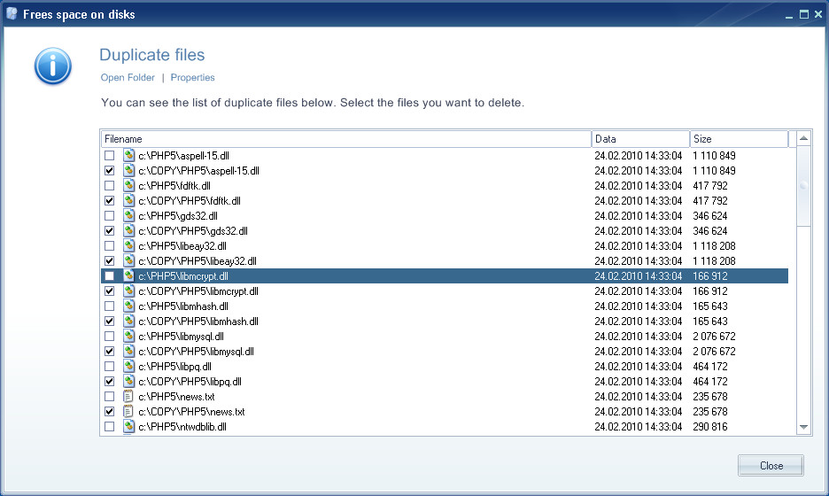Click the text file icon for c:\PHP5\news.txt
This screenshot has height=496, width=829.
[x=128, y=396]
